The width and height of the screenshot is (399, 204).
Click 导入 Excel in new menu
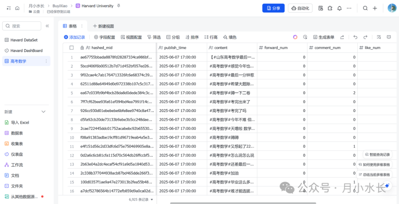point(17,122)
